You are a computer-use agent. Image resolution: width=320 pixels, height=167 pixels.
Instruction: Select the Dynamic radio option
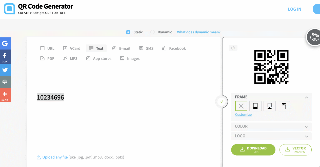coord(152,32)
